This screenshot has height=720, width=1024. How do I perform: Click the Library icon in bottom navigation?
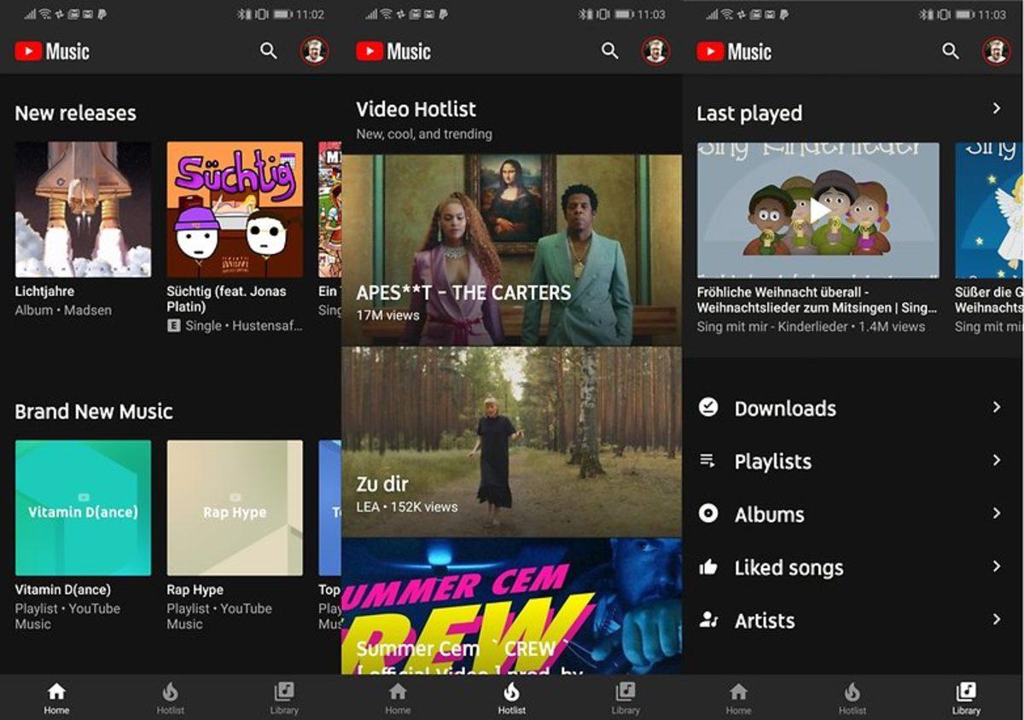coord(966,691)
